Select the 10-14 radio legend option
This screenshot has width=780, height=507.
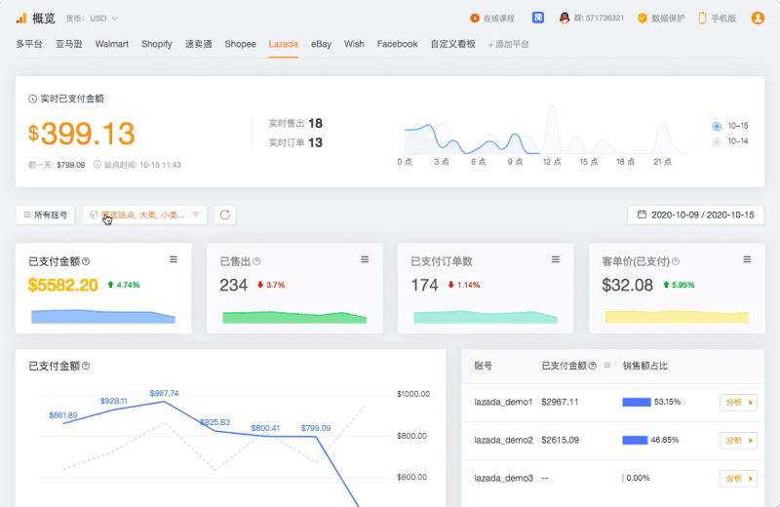coord(717,141)
